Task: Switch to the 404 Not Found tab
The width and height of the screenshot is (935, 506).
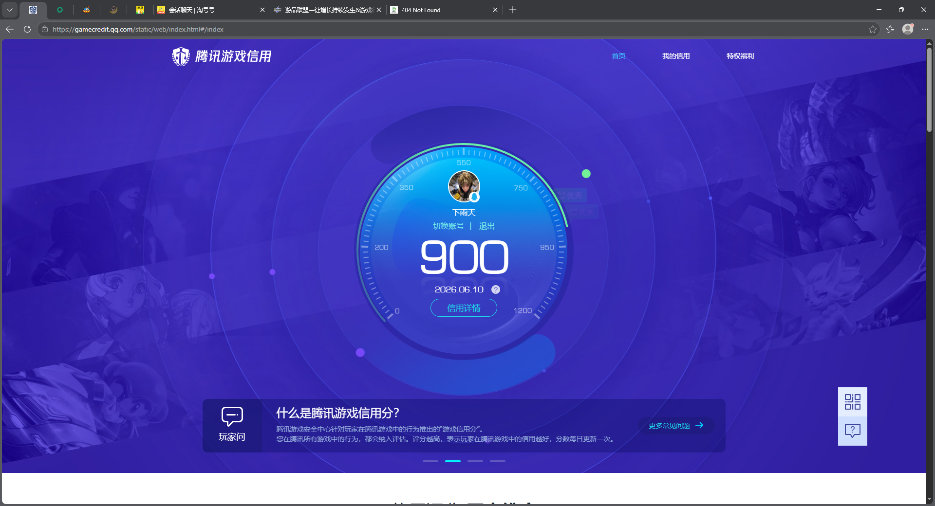Action: point(444,10)
